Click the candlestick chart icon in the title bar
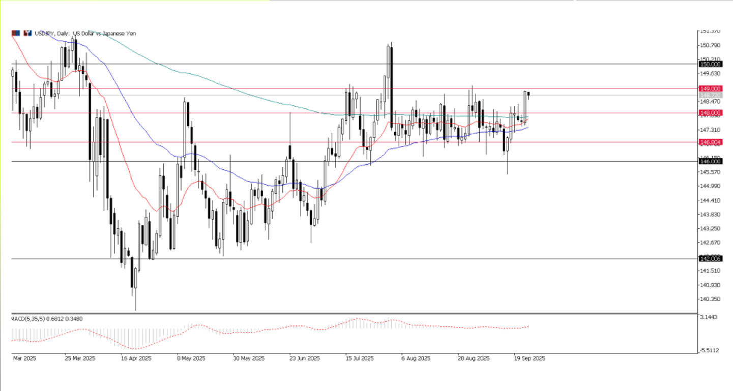733x391 pixels. click(x=27, y=34)
